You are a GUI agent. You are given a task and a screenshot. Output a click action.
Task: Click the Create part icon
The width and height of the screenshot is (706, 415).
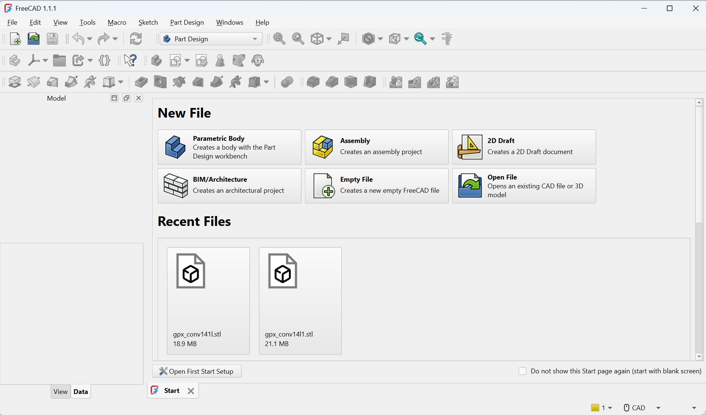click(x=14, y=60)
